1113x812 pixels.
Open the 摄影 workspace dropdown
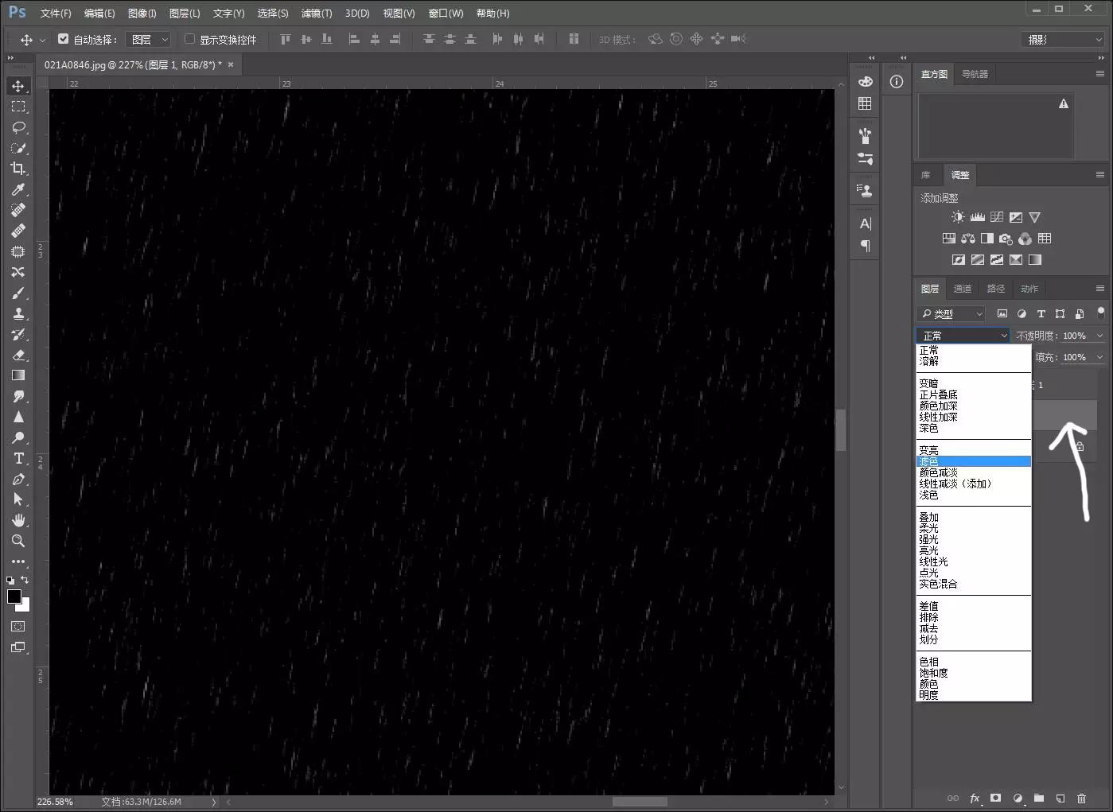click(1063, 39)
